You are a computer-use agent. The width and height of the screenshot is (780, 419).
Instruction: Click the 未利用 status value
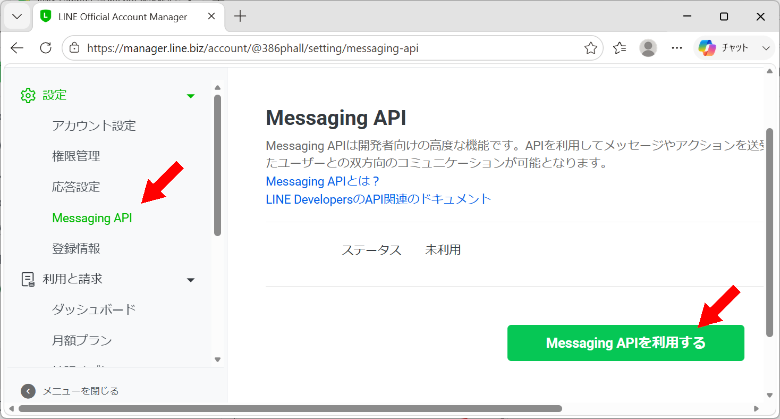[443, 250]
